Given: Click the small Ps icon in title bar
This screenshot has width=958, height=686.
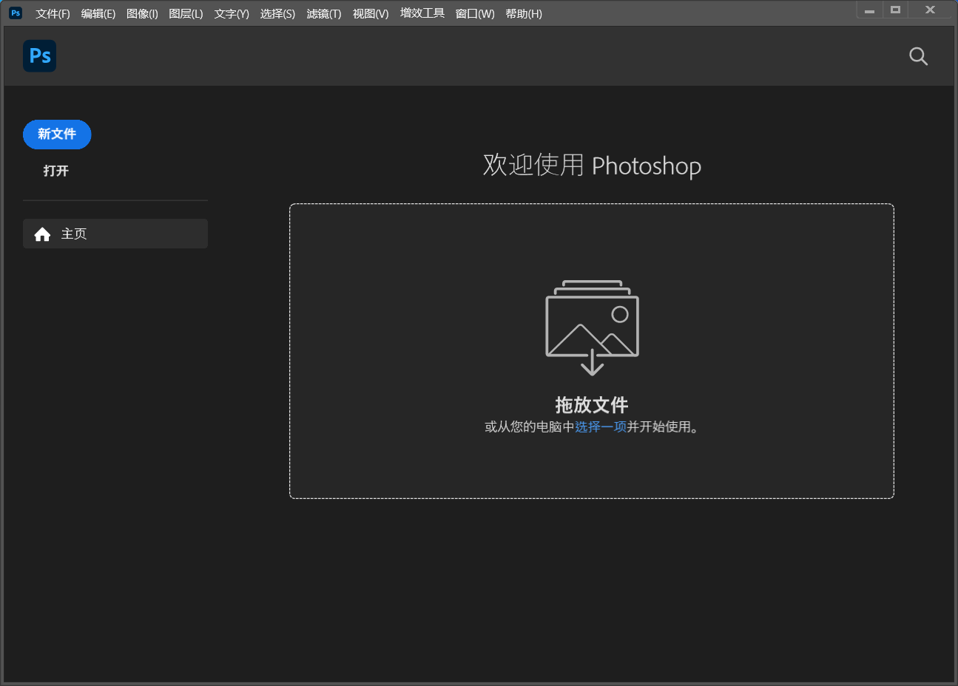Looking at the screenshot, I should pos(16,13).
